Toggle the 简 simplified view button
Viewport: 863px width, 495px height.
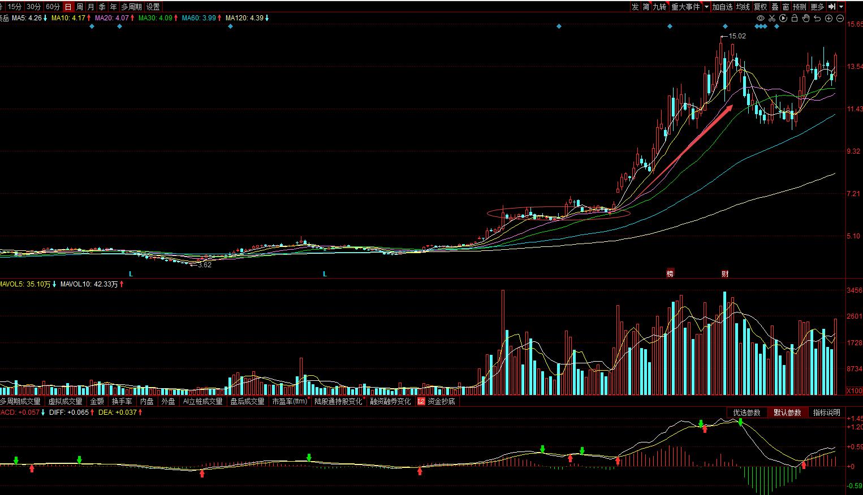tap(646, 7)
